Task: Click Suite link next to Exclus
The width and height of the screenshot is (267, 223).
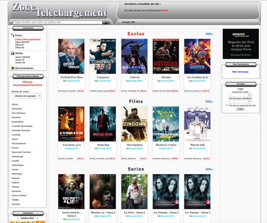Action: tap(209, 33)
